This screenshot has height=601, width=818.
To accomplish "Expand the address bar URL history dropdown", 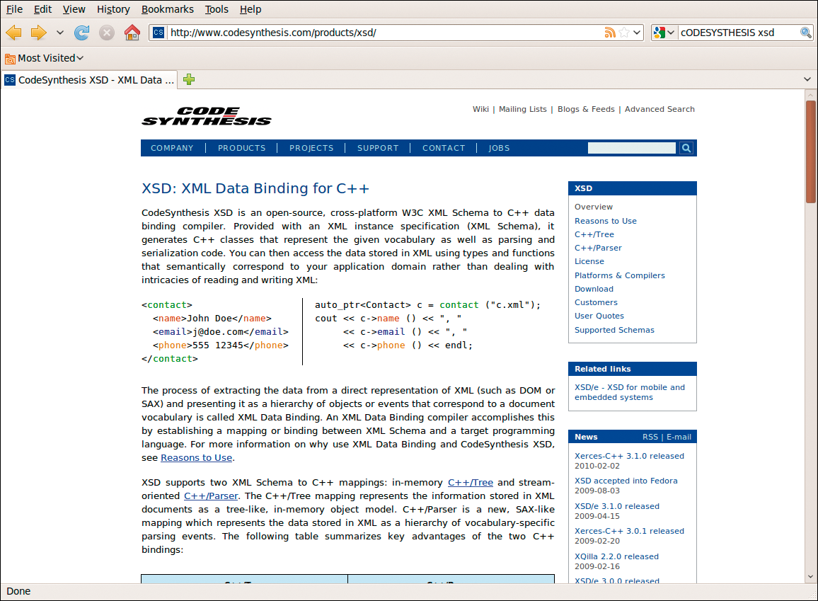I will (x=637, y=33).
